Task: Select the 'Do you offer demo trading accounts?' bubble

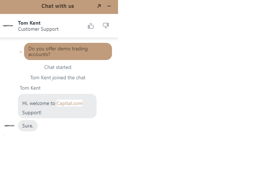Action: pos(68,51)
